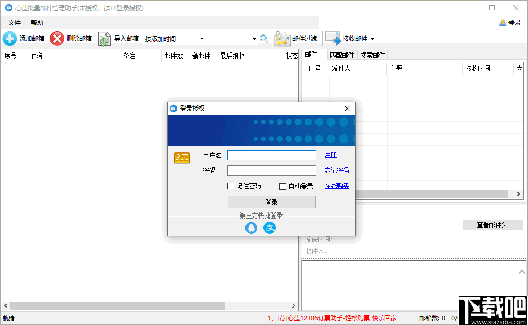Open the 按添加时间 sort dropdown
Image resolution: width=528 pixels, height=325 pixels.
tap(202, 39)
